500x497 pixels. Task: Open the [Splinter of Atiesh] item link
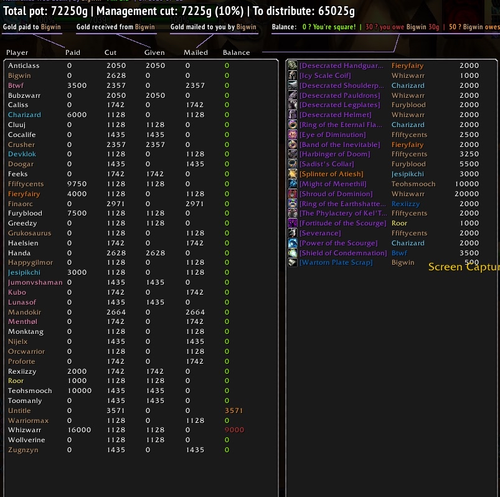(x=331, y=174)
